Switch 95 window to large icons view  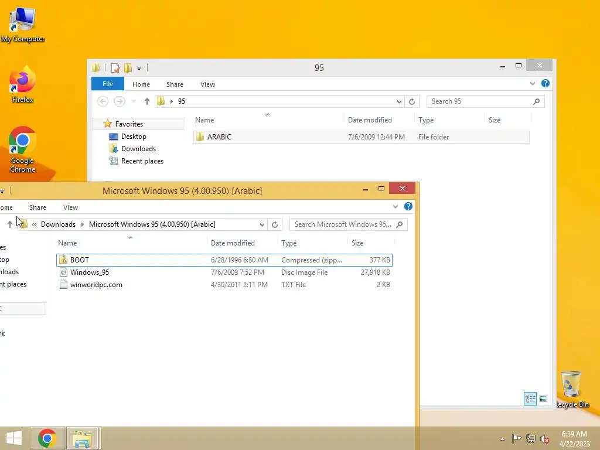543,398
